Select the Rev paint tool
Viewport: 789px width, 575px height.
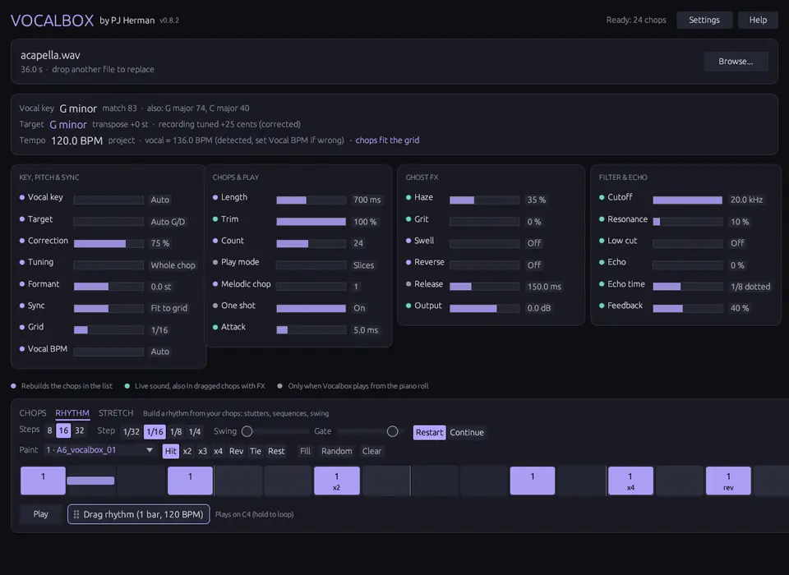click(x=236, y=451)
